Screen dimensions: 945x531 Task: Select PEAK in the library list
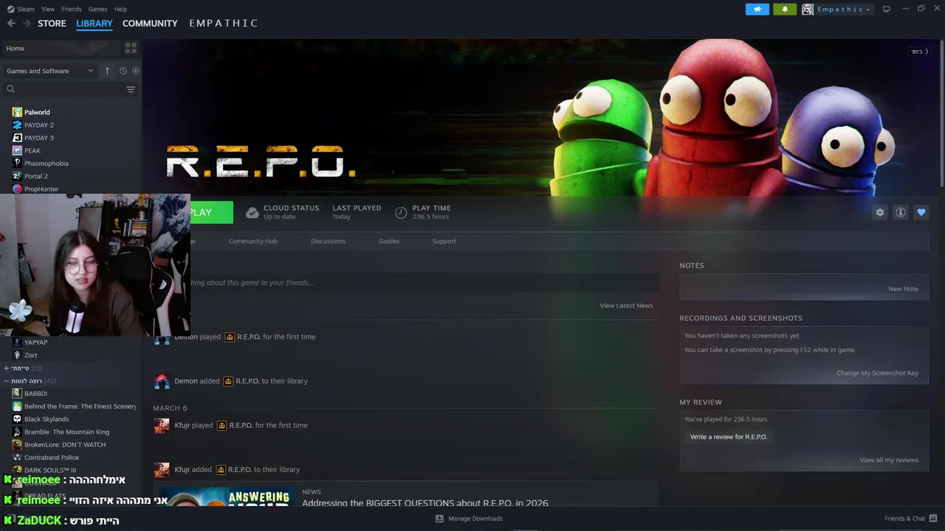coord(32,150)
